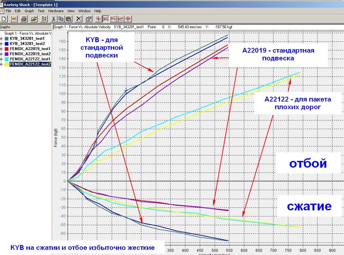The width and height of the screenshot is (344, 255).
Task: Open the View menu
Action: point(71,11)
